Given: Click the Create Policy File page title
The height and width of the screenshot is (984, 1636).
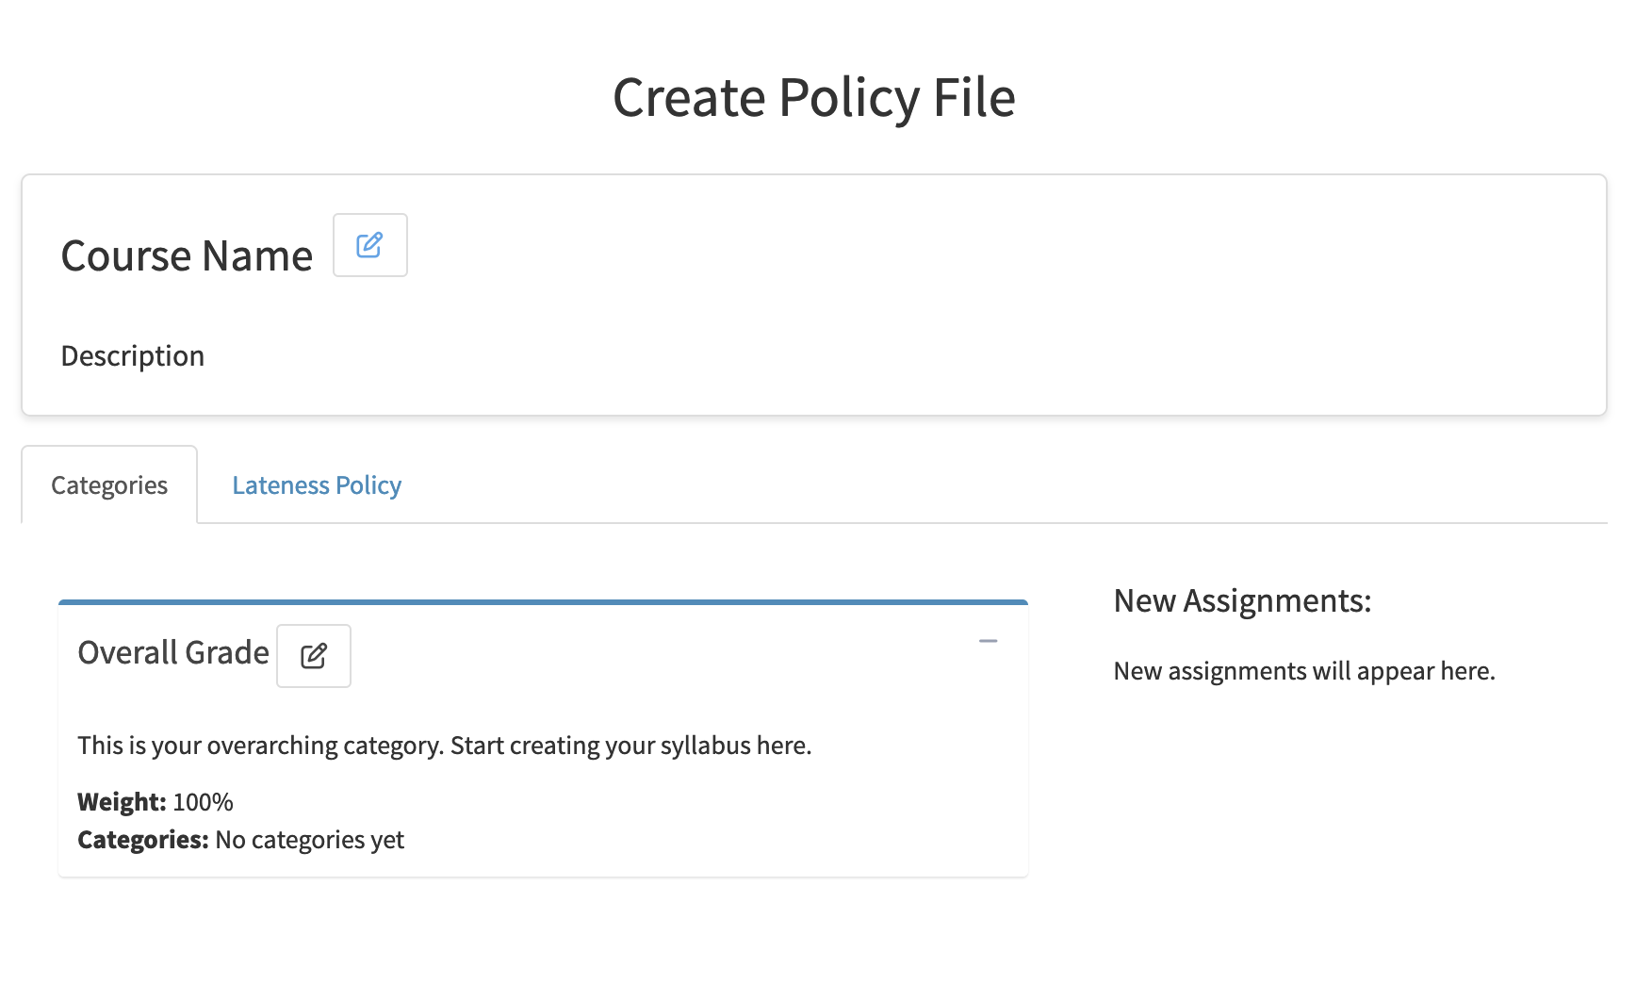Looking at the screenshot, I should [814, 97].
